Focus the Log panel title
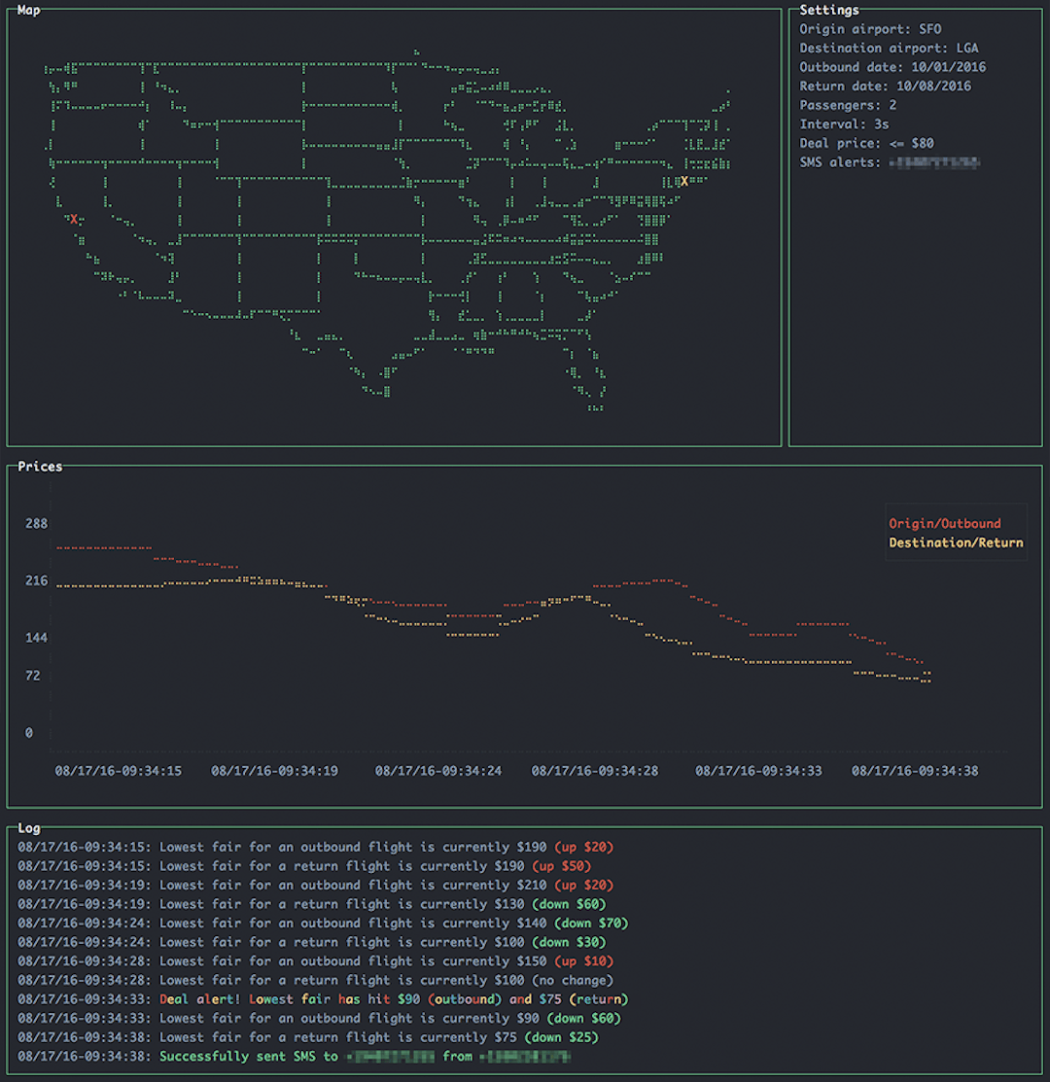The width and height of the screenshot is (1050, 1082). tap(29, 828)
